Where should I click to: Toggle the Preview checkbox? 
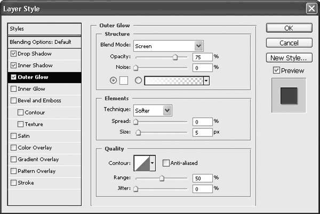pos(276,70)
